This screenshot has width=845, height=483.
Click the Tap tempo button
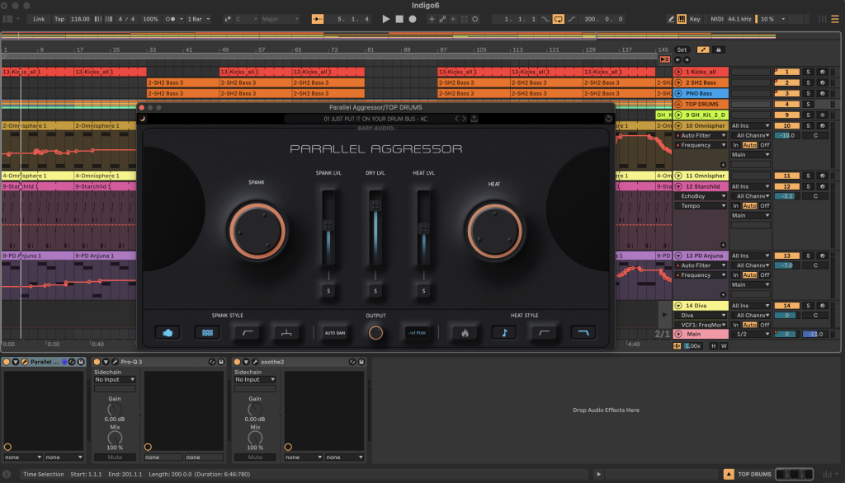point(59,19)
